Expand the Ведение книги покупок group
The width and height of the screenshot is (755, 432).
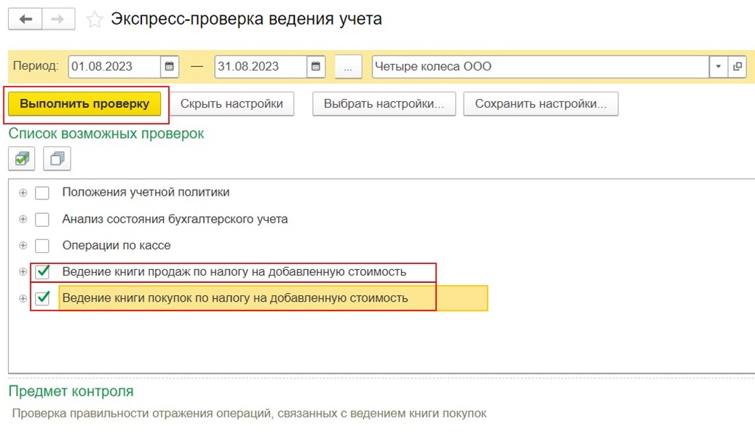[23, 298]
